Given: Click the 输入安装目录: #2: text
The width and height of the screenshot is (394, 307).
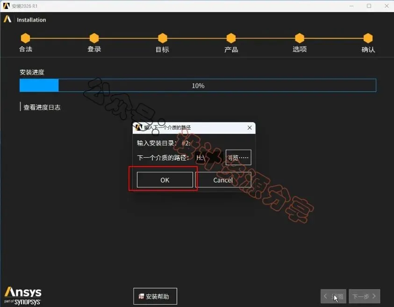Looking at the screenshot, I should coord(164,143).
